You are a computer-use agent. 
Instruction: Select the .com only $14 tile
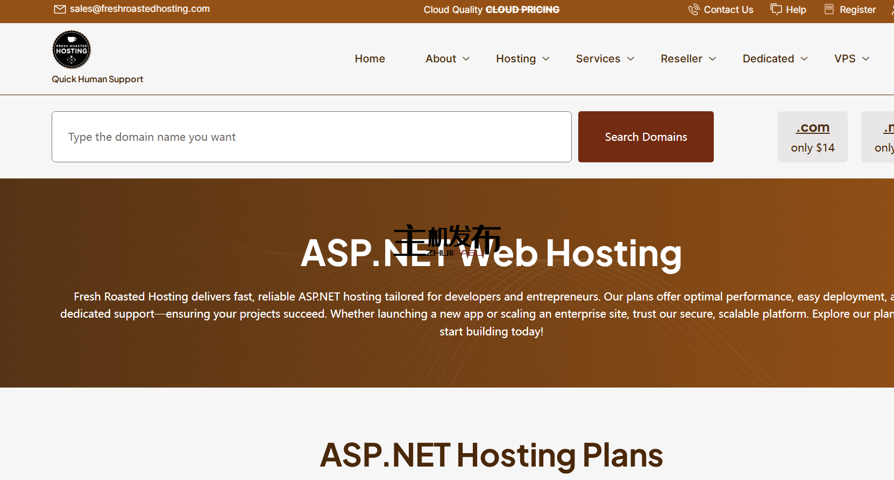click(812, 137)
